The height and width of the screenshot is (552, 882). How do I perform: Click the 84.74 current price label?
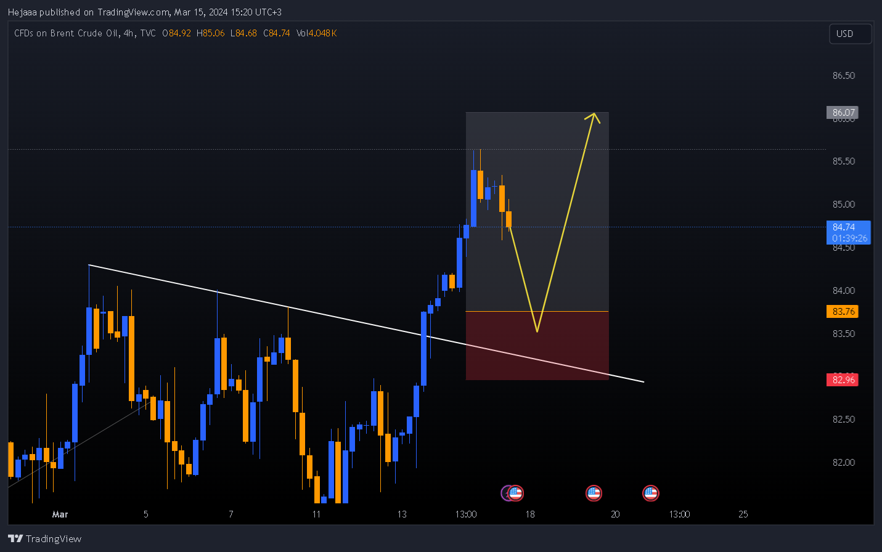[844, 227]
